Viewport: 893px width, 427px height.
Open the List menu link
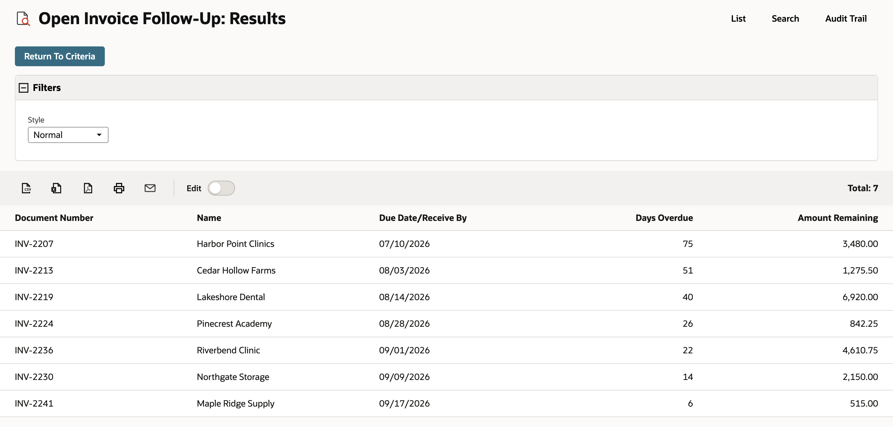tap(738, 18)
